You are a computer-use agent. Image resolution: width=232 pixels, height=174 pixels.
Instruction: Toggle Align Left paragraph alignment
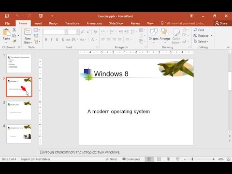coord(103,40)
